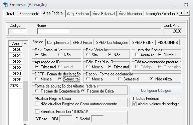Click the Conf. Ano field showing 2026
193x125 pixels.
point(173,31)
